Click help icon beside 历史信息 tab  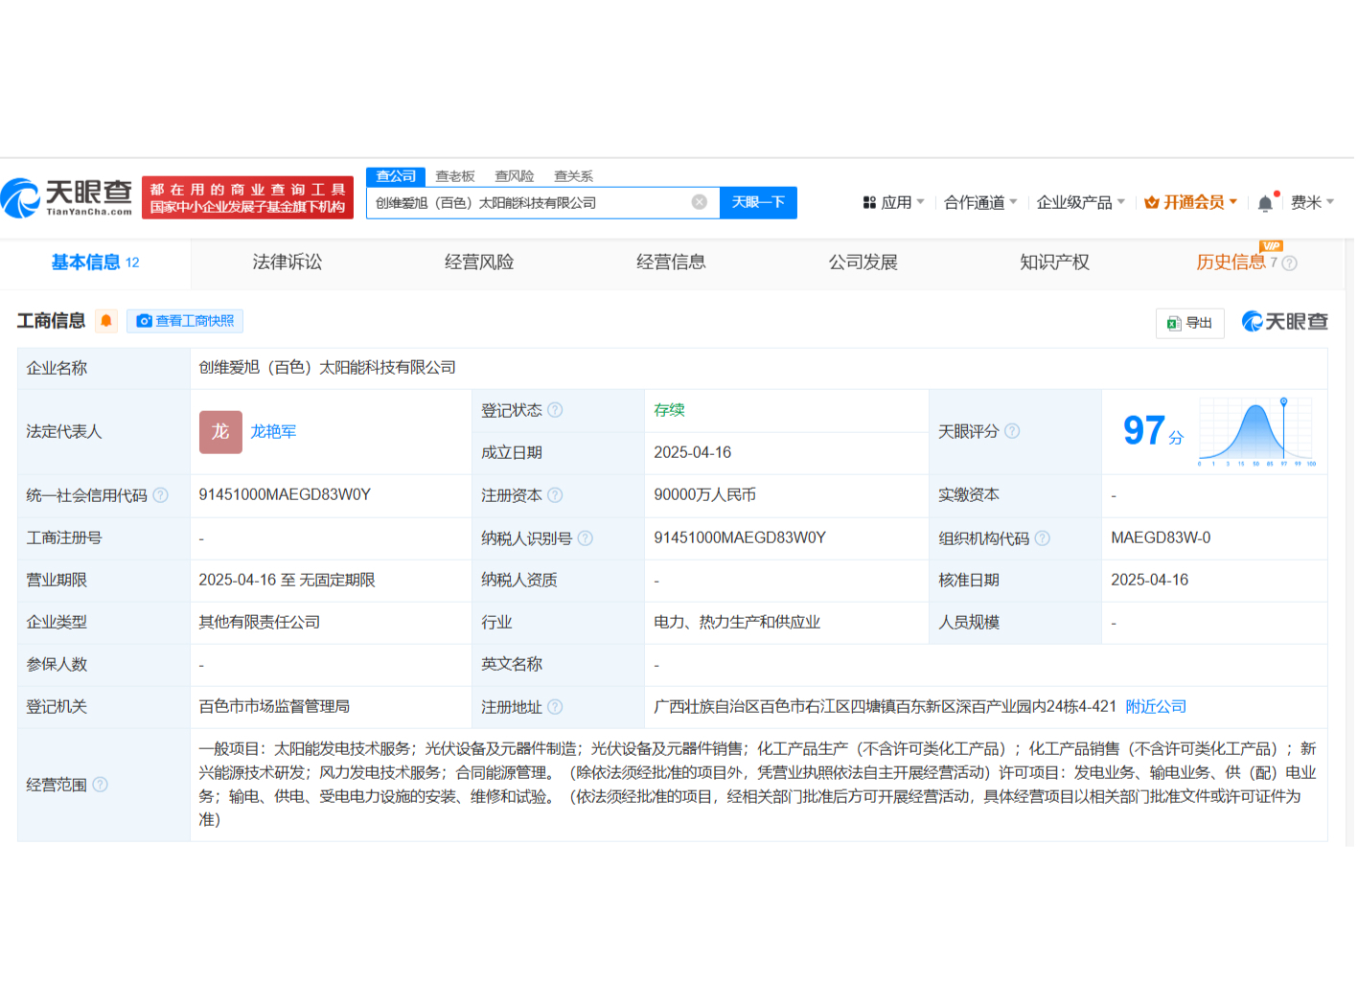(x=1290, y=263)
